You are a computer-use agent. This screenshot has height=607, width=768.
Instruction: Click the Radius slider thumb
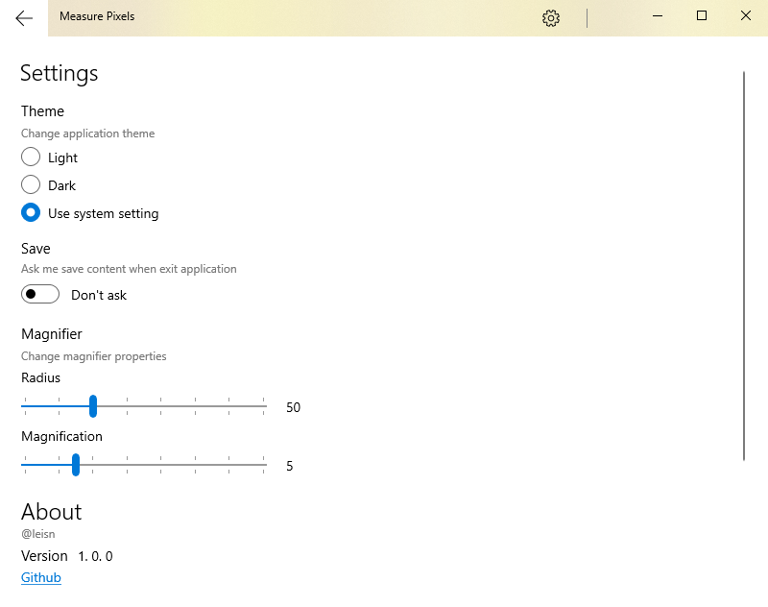(x=93, y=406)
